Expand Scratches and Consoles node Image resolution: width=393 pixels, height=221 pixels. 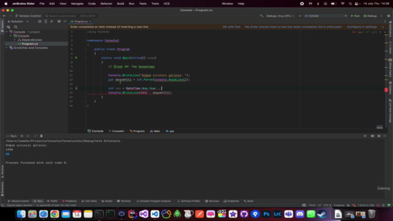(7, 48)
